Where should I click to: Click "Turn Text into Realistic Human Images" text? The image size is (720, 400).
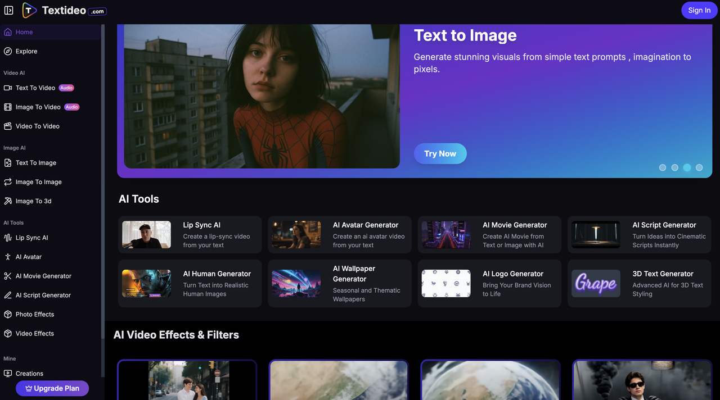click(216, 289)
